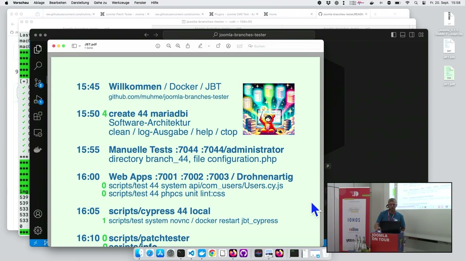
Task: Rotate the PDF page in Preview
Action: pos(218,46)
